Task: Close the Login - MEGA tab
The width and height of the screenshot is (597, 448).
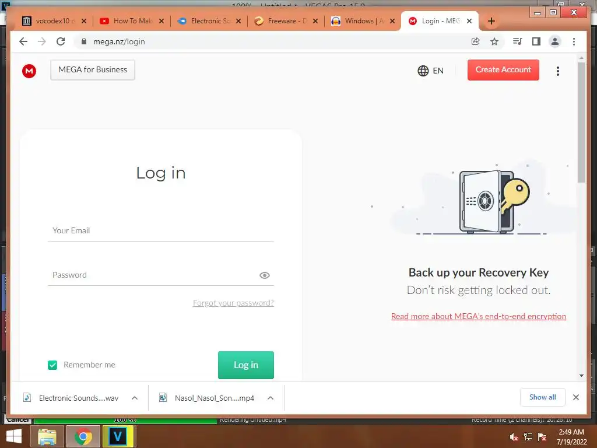Action: (x=469, y=21)
